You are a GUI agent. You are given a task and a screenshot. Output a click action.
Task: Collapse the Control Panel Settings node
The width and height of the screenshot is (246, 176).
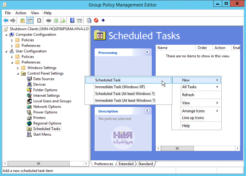(x=18, y=74)
